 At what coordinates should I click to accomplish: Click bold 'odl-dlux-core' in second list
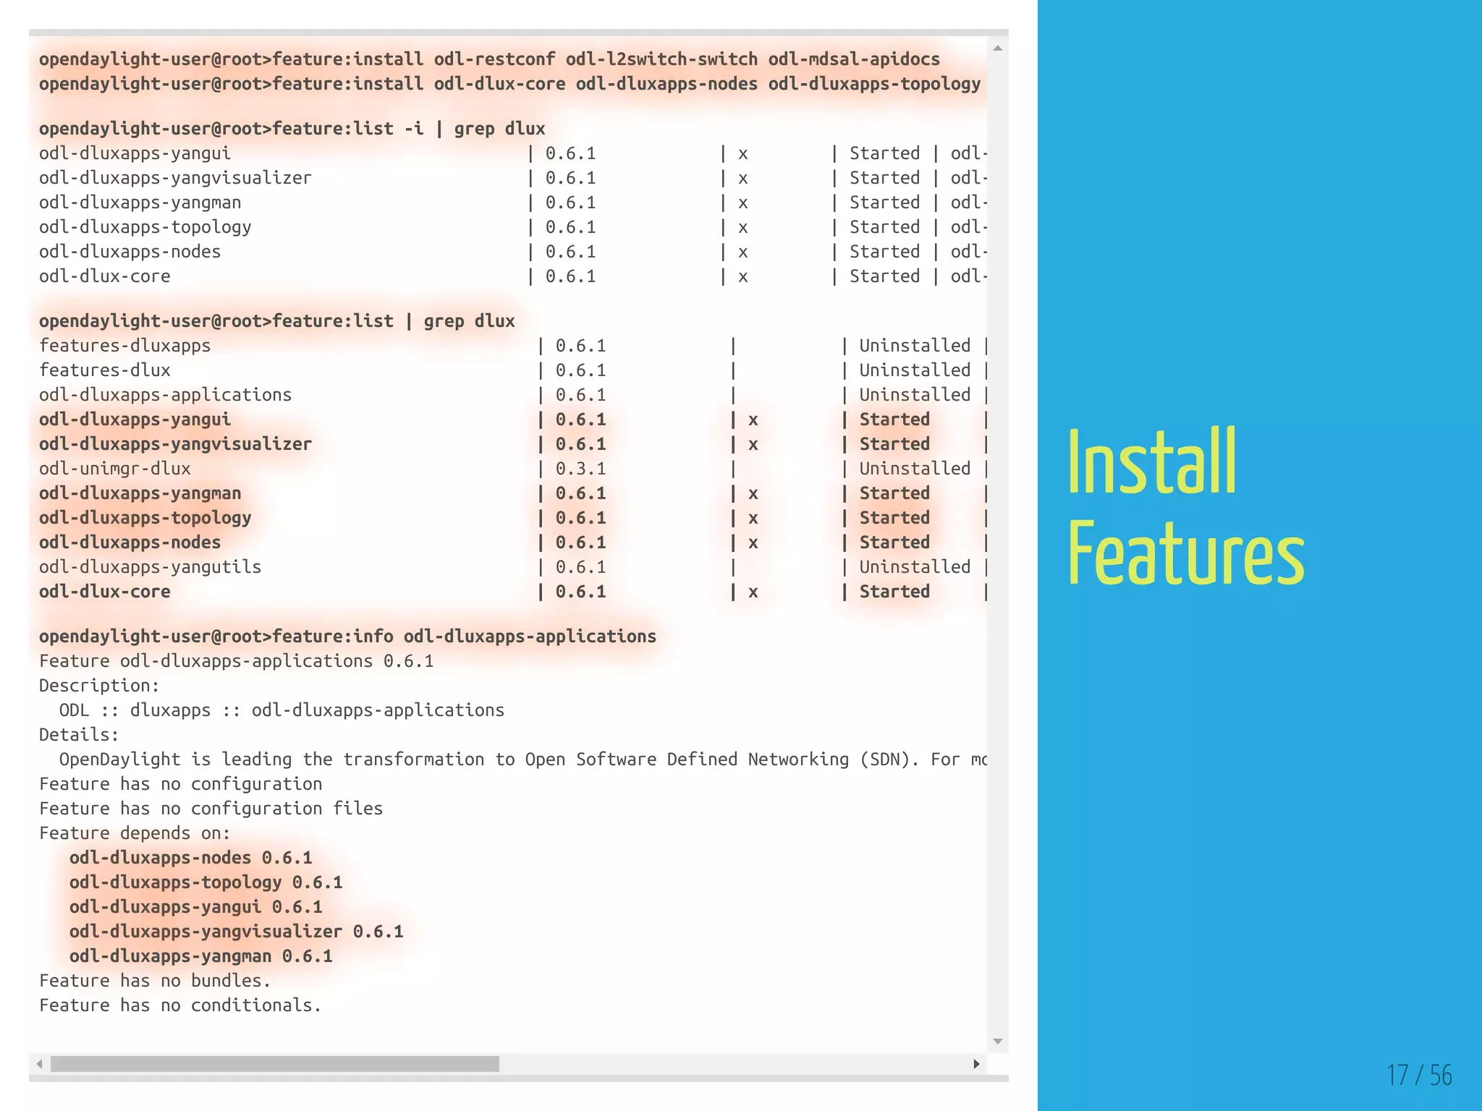coord(104,592)
